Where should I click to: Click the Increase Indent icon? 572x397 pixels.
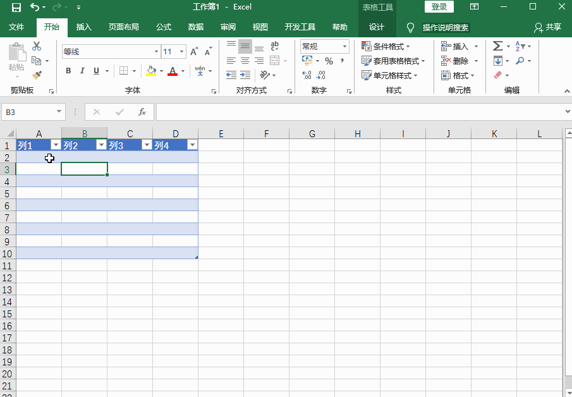[x=245, y=75]
